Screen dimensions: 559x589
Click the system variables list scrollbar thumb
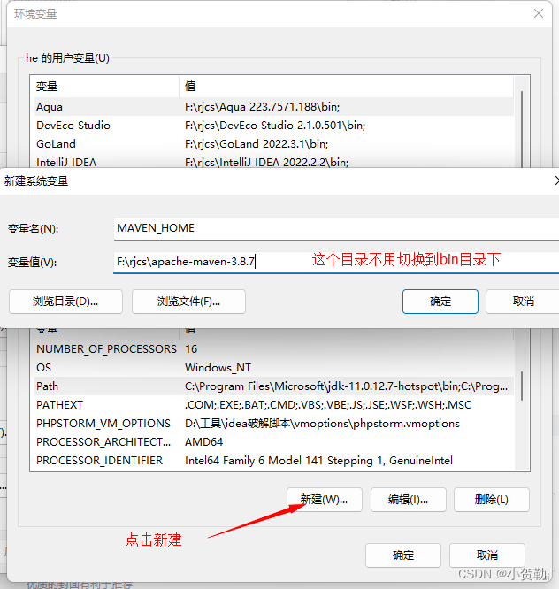click(x=522, y=386)
